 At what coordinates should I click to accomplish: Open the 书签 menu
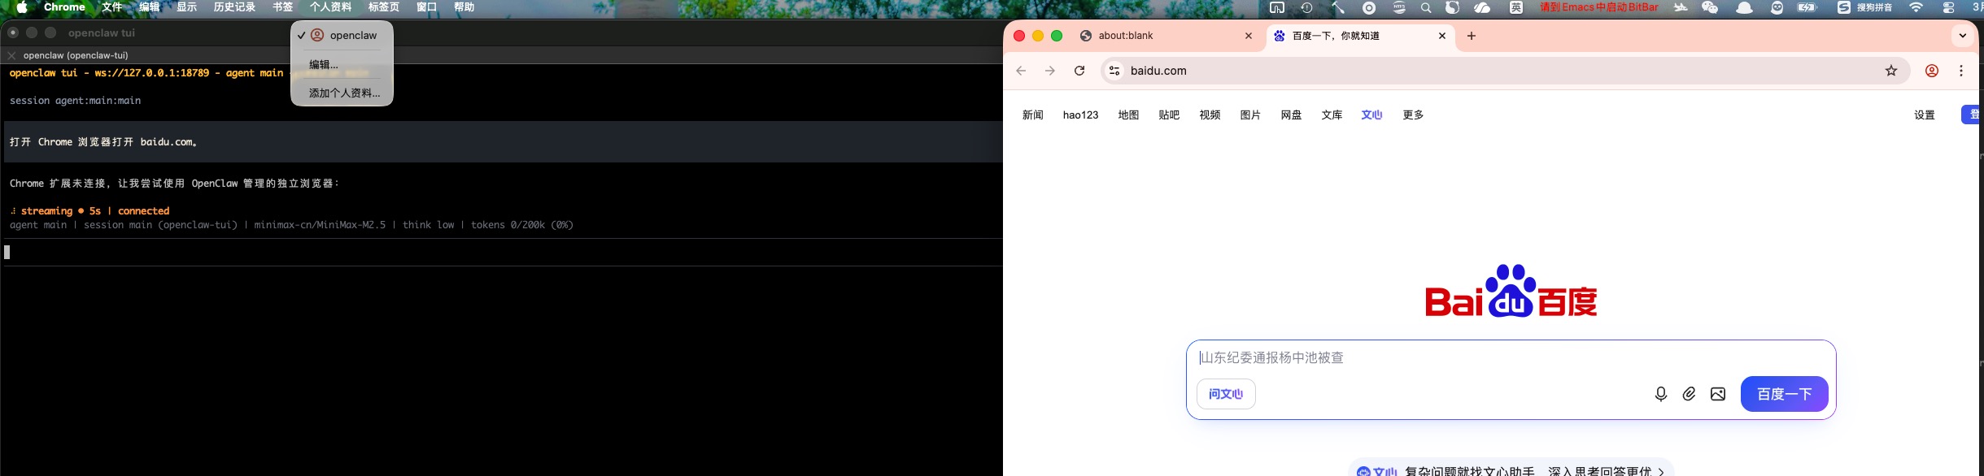(282, 7)
